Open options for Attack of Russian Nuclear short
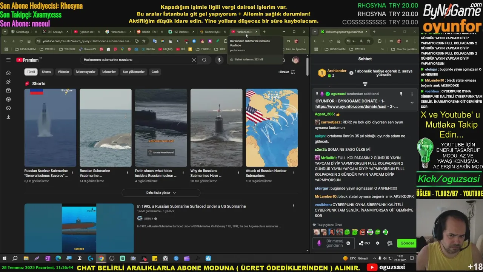Viewport: 483px width, 272px height. (294, 173)
